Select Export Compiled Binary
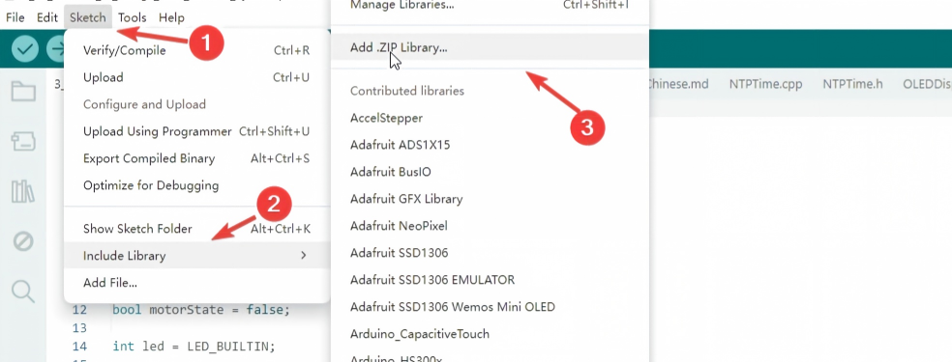 [196, 158]
